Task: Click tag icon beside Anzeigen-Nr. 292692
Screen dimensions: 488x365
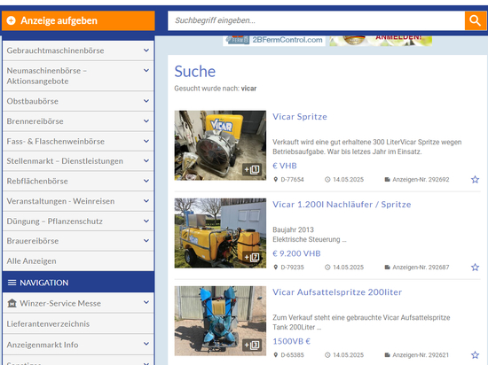Action: pyautogui.click(x=387, y=180)
